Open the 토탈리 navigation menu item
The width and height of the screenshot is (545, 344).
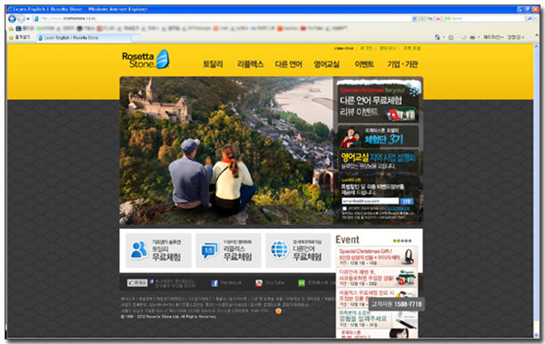213,64
